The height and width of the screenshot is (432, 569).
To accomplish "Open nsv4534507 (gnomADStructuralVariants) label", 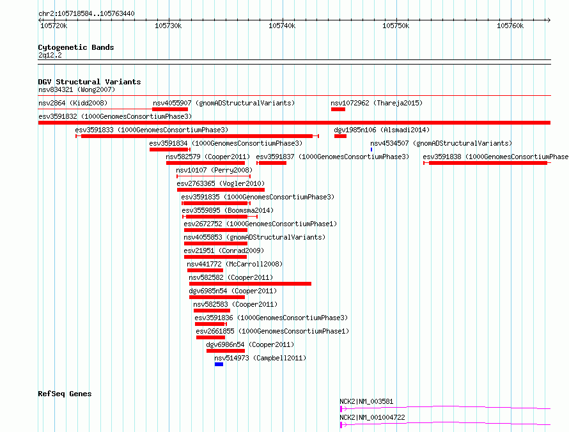I will pyautogui.click(x=441, y=143).
